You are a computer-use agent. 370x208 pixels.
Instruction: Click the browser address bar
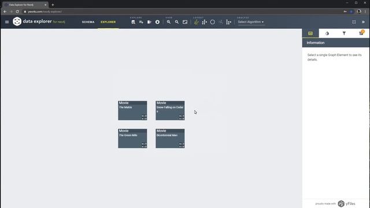pos(182,12)
